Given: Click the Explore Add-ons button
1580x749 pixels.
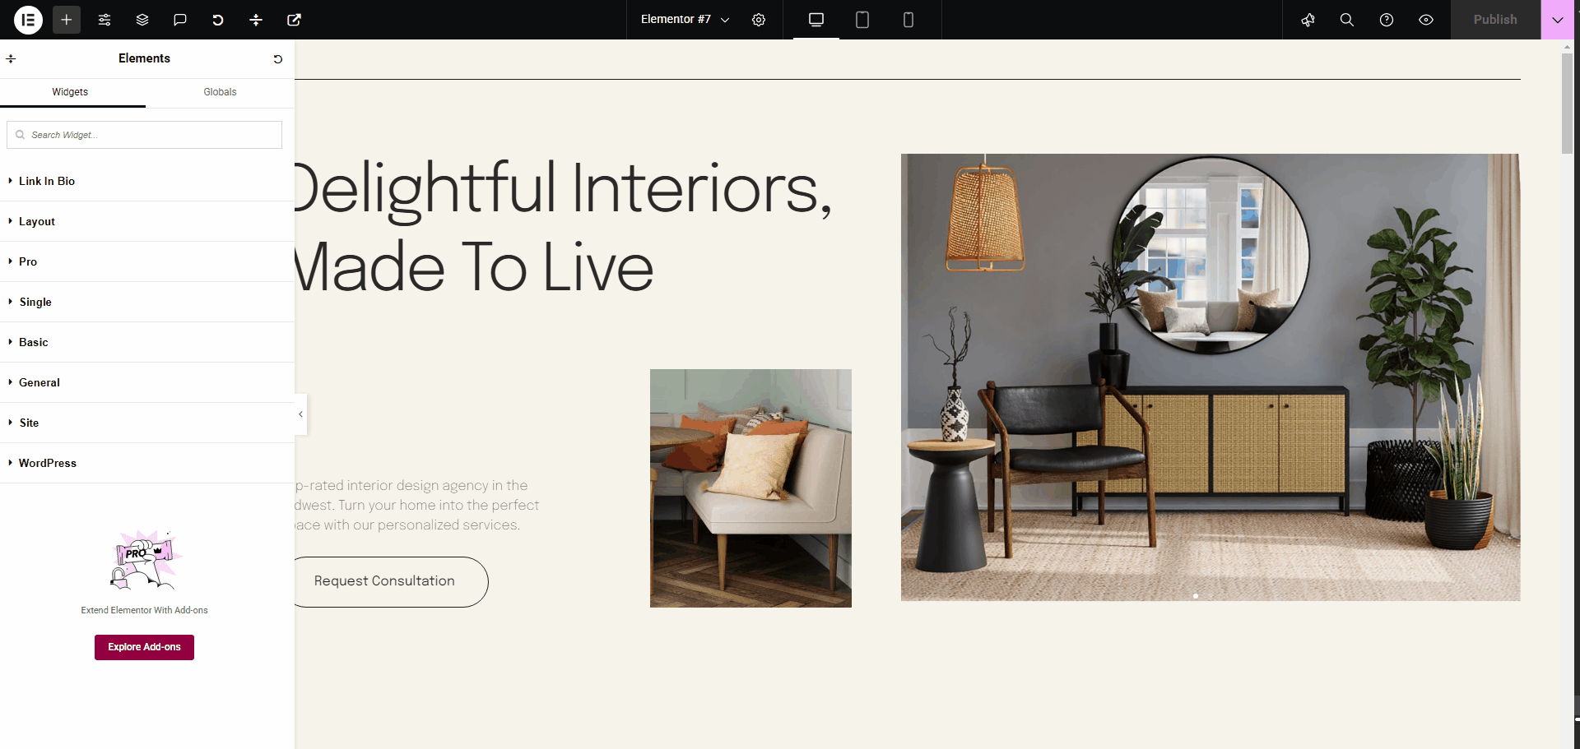Looking at the screenshot, I should (144, 647).
